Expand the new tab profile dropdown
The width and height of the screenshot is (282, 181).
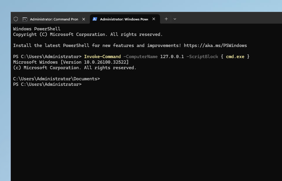175,19
